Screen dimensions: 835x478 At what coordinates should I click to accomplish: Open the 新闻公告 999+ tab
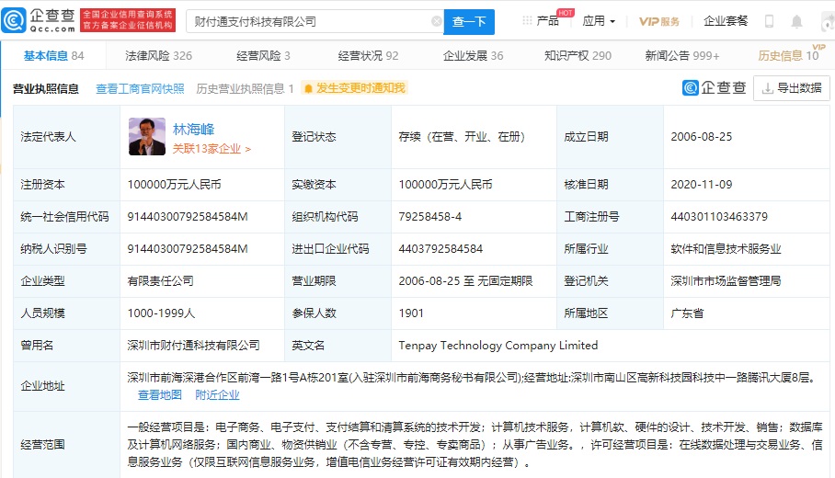pos(682,55)
